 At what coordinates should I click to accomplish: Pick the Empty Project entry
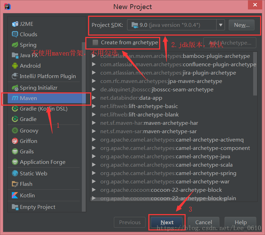pos(45,207)
